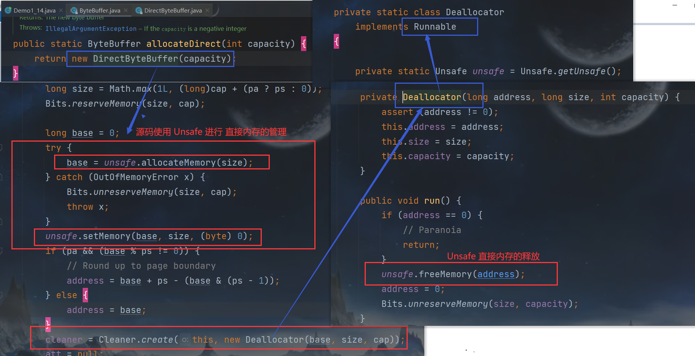Click the Runnable interface name
The width and height of the screenshot is (695, 356).
coord(435,27)
